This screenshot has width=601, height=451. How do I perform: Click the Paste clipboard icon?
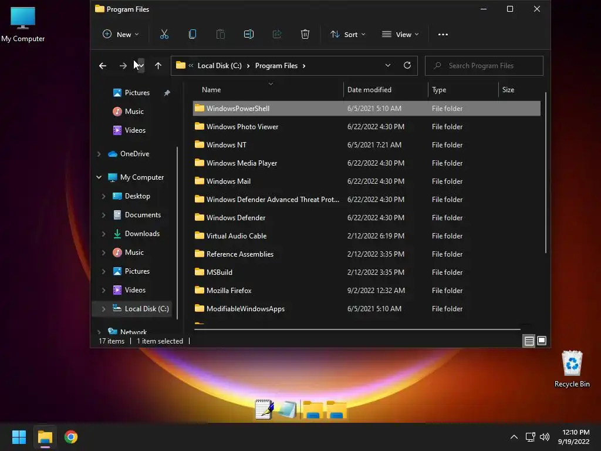[x=221, y=35]
